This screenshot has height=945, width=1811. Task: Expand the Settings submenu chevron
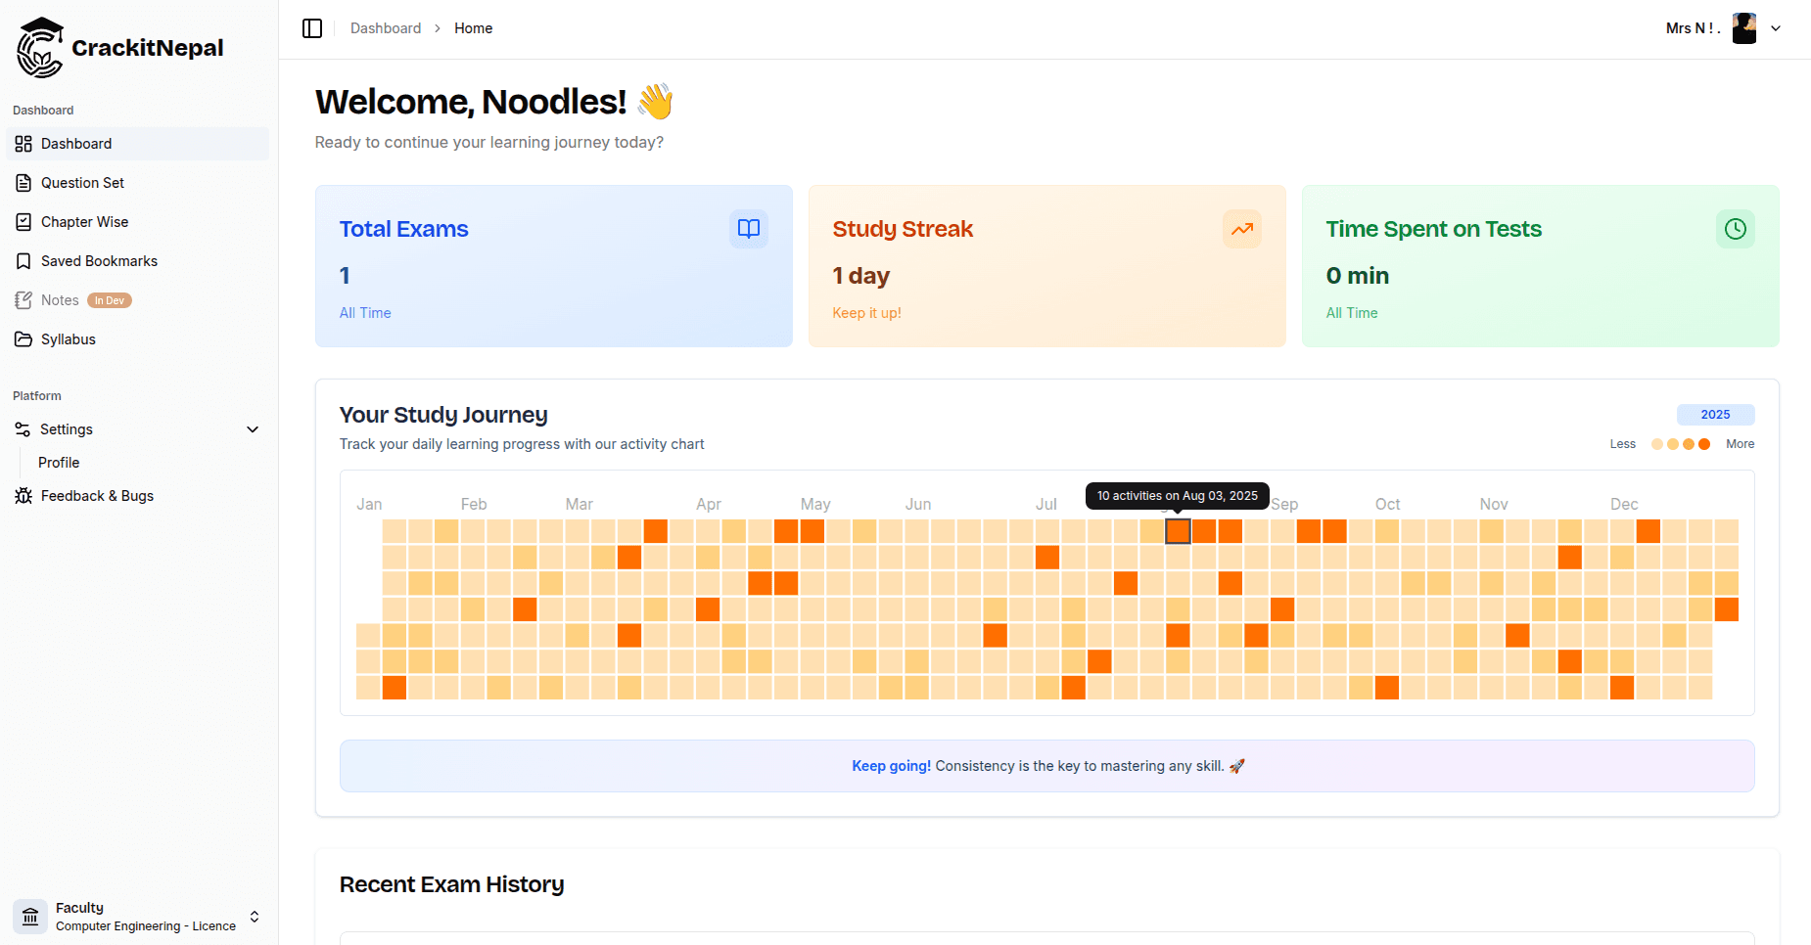pos(253,428)
